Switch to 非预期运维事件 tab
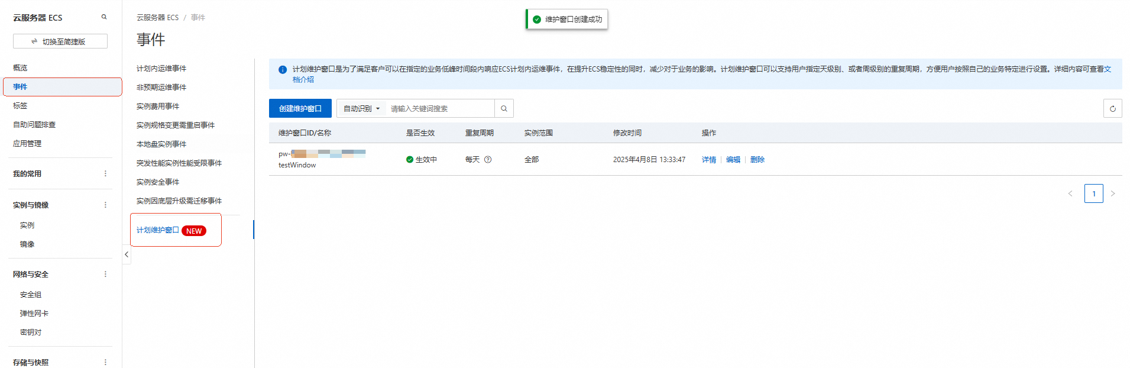Screen dimensions: 1130x368 161,88
